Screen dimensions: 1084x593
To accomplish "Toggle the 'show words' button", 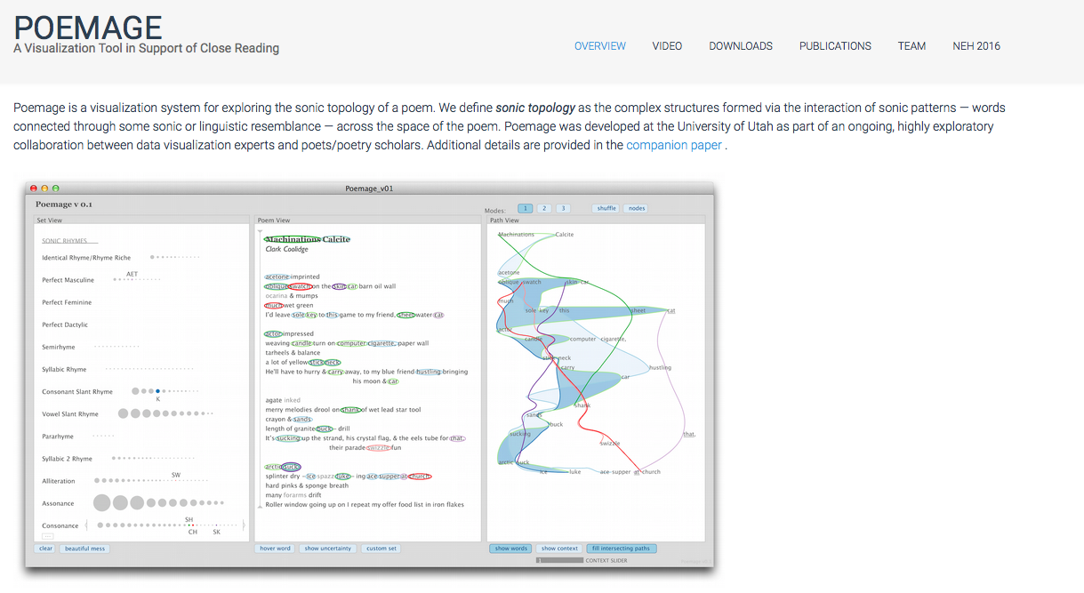I will (x=511, y=549).
